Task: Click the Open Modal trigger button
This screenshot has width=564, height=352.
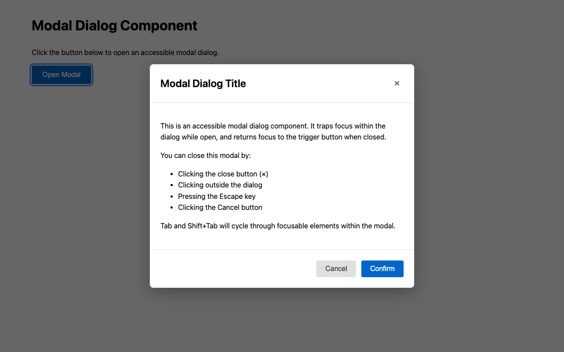Action: (x=61, y=74)
